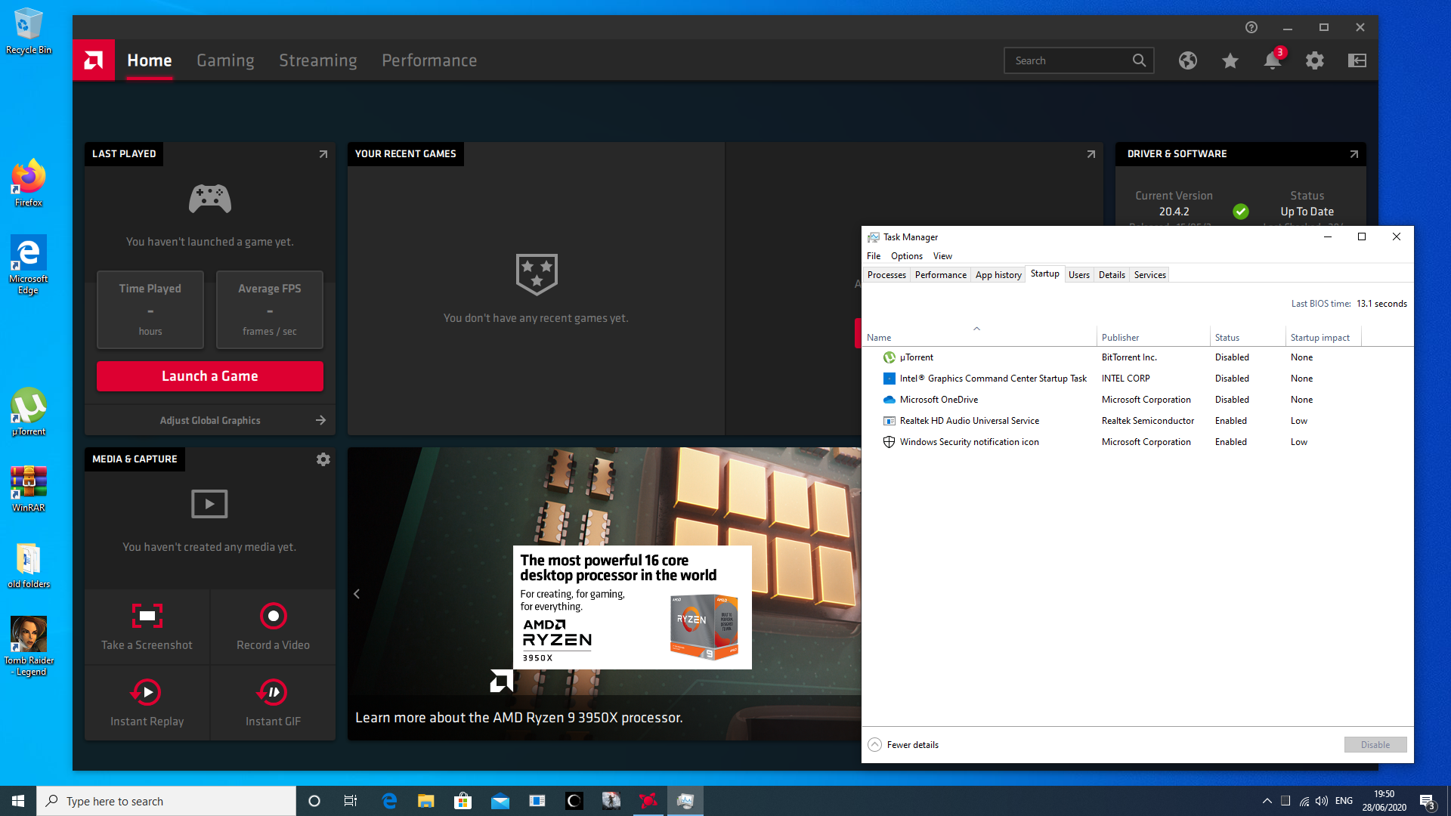The width and height of the screenshot is (1451, 816).
Task: Open Media & Capture settings gear
Action: [x=323, y=459]
